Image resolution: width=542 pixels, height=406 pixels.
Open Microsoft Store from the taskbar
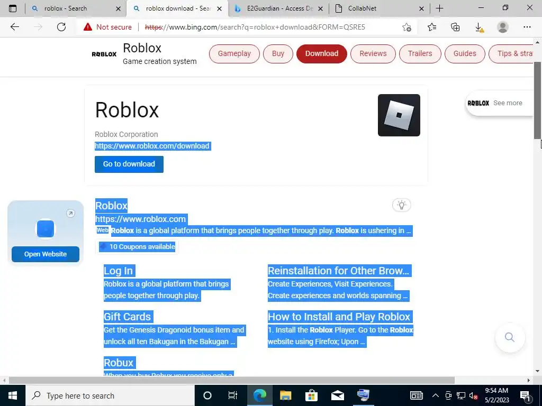(311, 395)
